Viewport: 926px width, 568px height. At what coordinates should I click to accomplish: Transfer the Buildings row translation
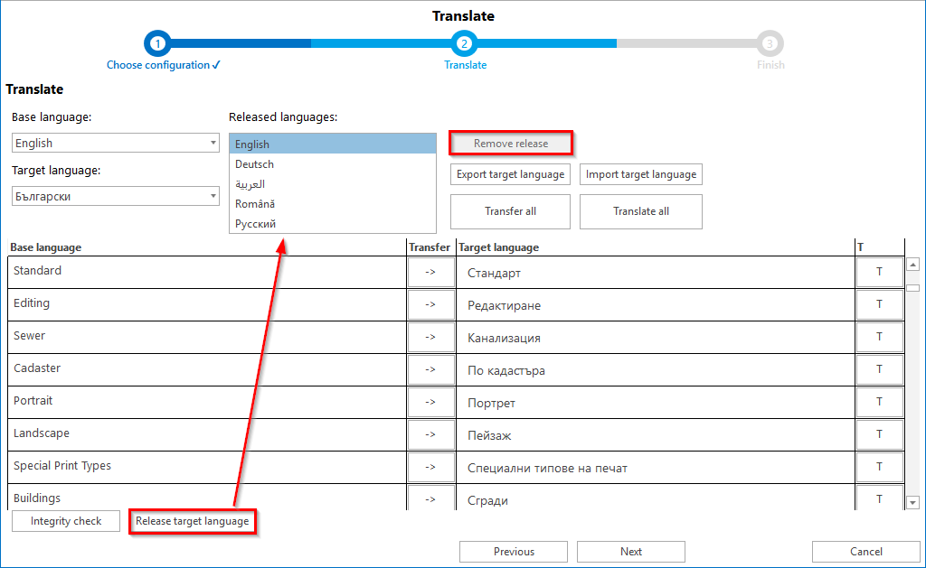[x=430, y=499]
